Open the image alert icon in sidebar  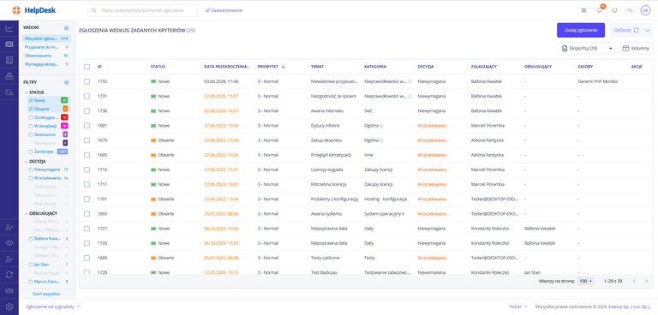pos(9,92)
